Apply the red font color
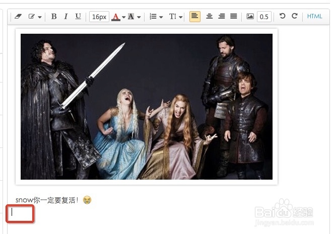The image size is (332, 234). point(116,17)
